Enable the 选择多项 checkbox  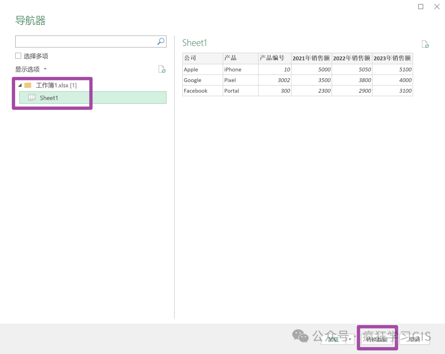pos(18,56)
